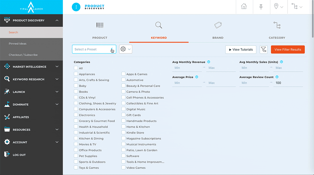This screenshot has width=314, height=175.
Task: Enable the All categories checkbox
Action: coord(76,68)
